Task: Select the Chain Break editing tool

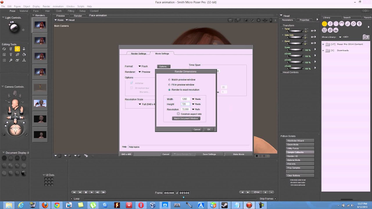Action: tap(17, 55)
